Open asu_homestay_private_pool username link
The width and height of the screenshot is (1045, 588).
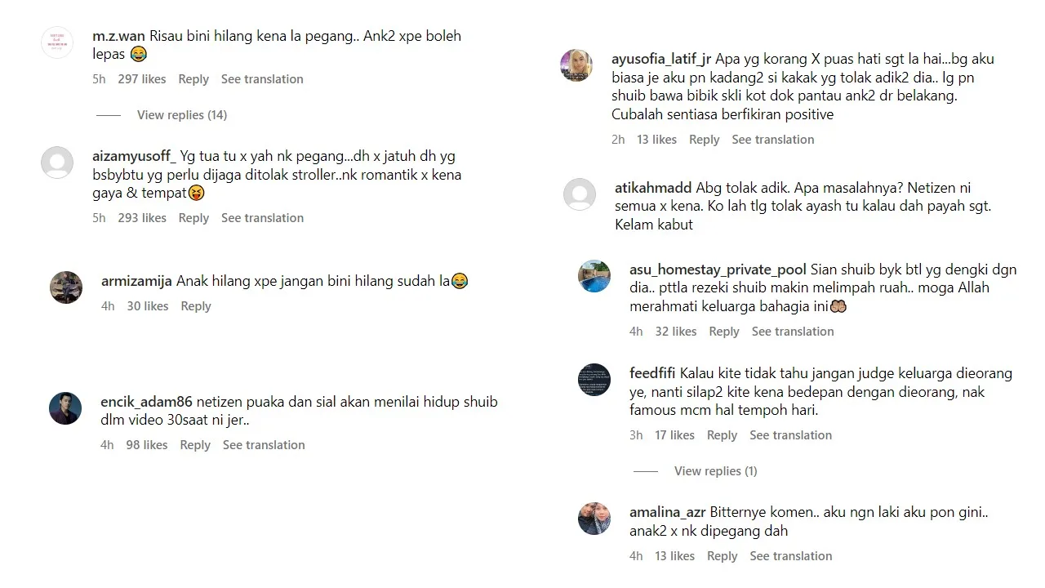click(718, 269)
